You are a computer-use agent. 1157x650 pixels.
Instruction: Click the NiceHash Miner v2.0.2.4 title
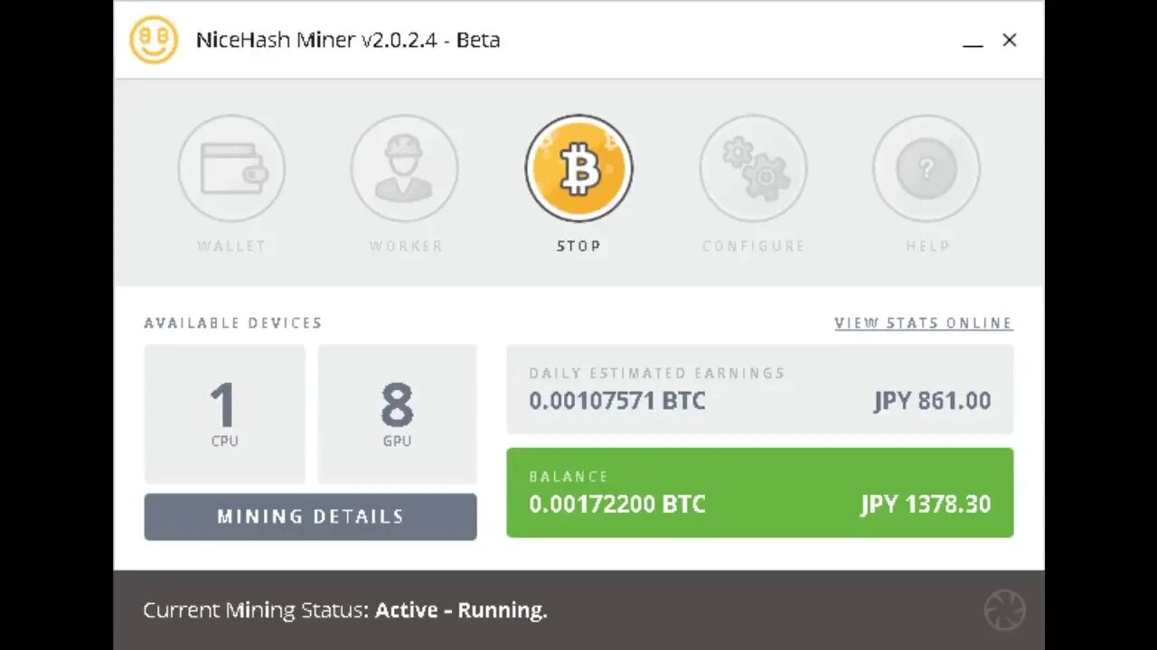(348, 40)
